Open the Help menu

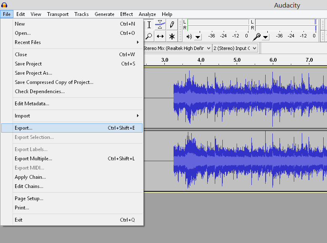coord(167,14)
